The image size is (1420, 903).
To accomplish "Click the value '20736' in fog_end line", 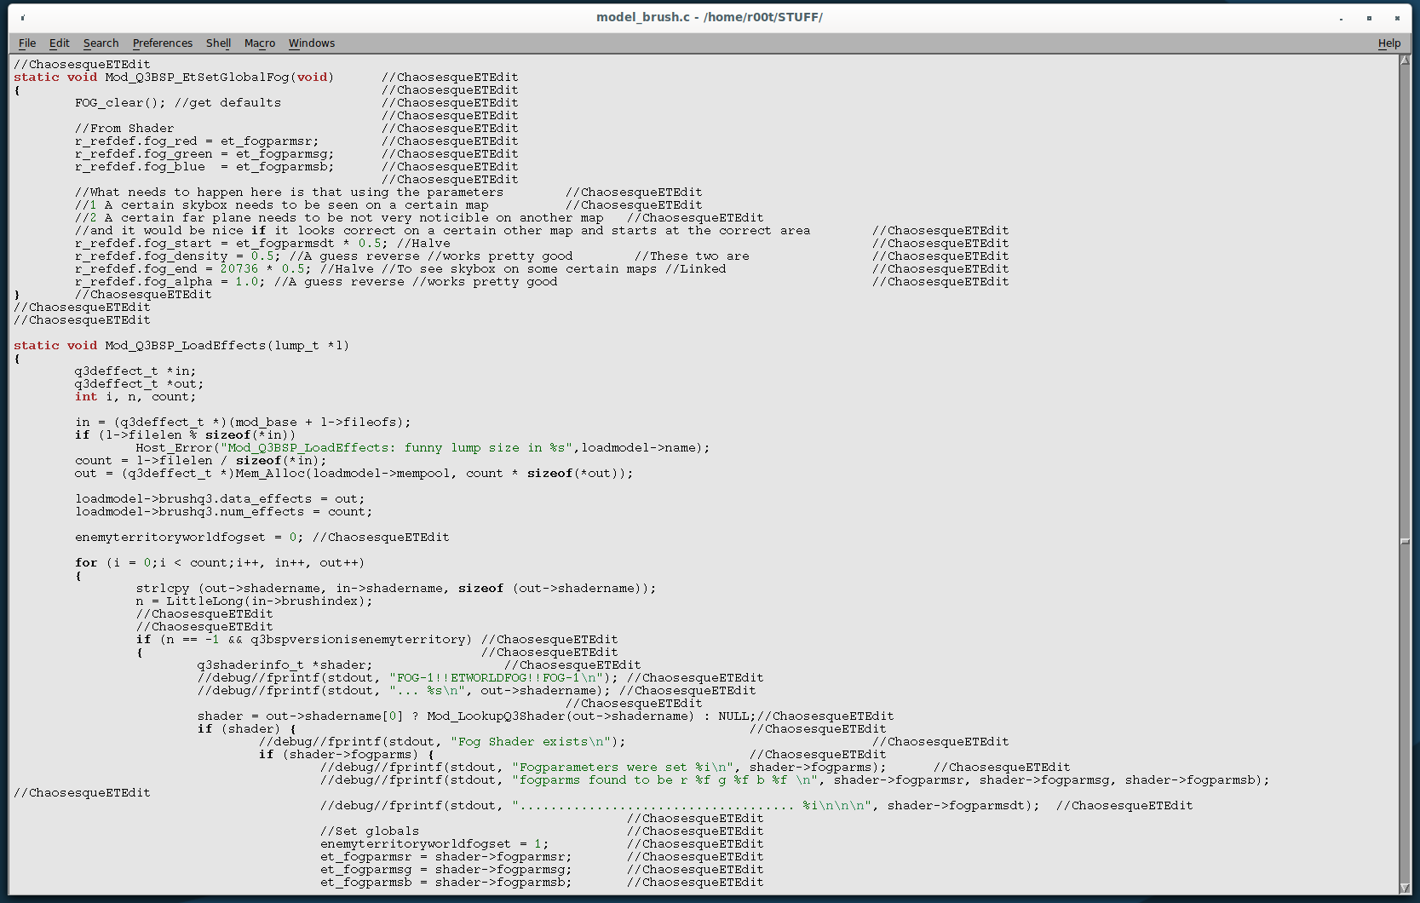I will (x=239, y=269).
